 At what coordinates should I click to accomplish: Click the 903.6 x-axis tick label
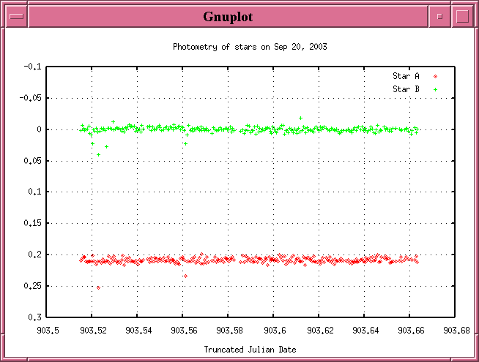pos(274,331)
